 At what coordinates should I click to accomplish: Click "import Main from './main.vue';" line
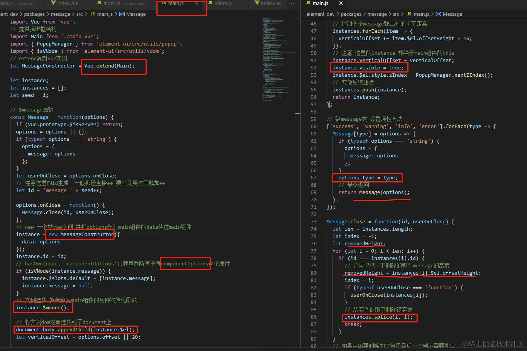tap(54, 36)
